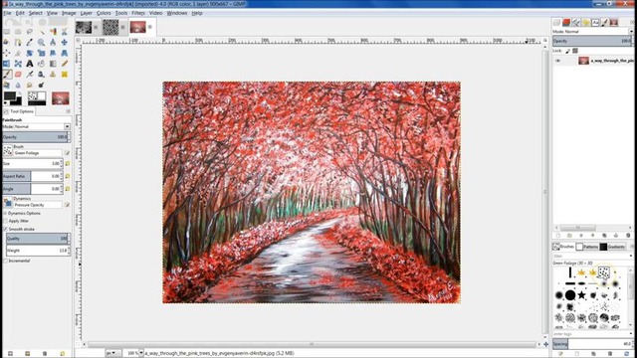Select the Zoom magnifier tool
This screenshot has height=358, width=637.
[41, 42]
